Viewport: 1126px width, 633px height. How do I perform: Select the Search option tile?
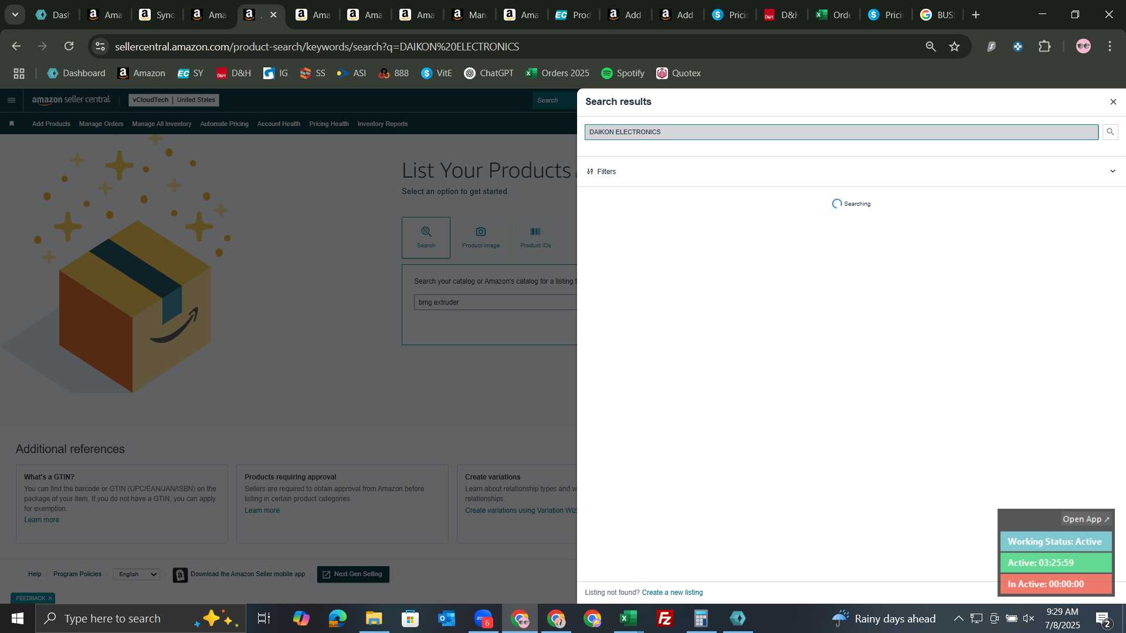click(426, 237)
